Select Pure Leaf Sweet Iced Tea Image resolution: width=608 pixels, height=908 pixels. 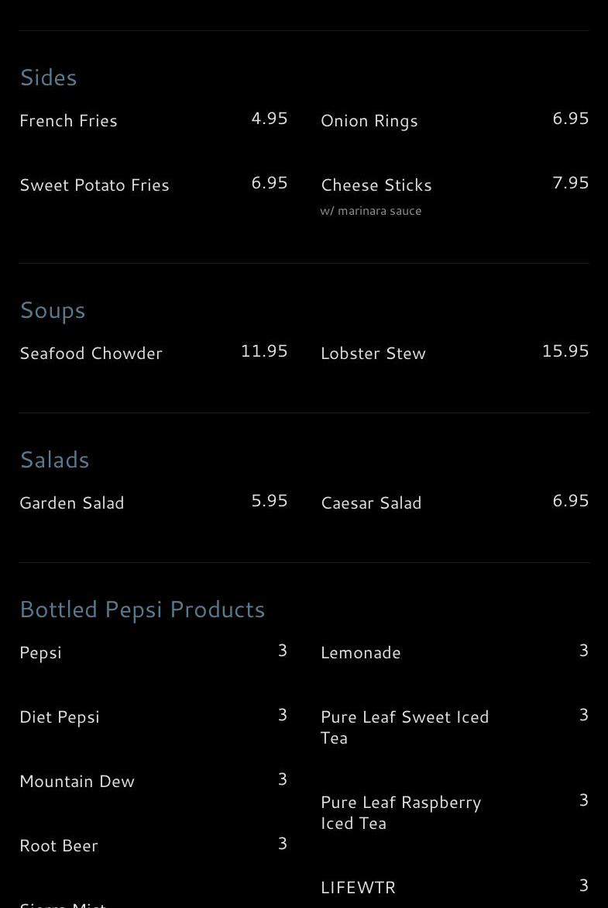(x=404, y=727)
